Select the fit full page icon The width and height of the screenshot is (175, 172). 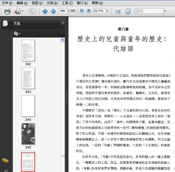(128, 11)
